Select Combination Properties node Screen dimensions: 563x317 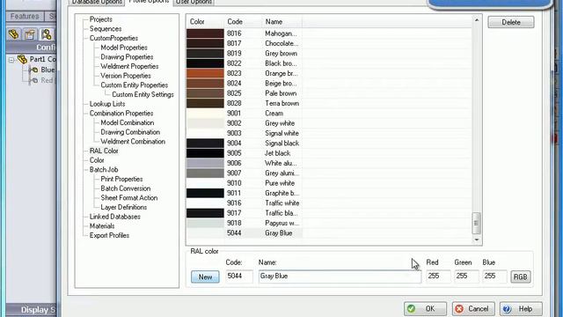coord(121,114)
